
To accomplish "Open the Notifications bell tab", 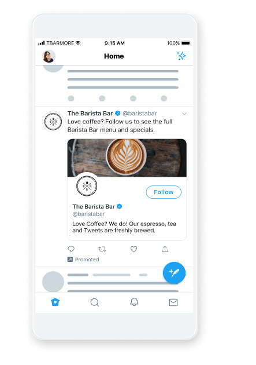I will pyautogui.click(x=134, y=302).
